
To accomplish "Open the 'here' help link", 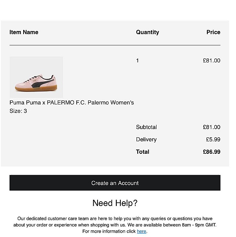I will pyautogui.click(x=142, y=231).
